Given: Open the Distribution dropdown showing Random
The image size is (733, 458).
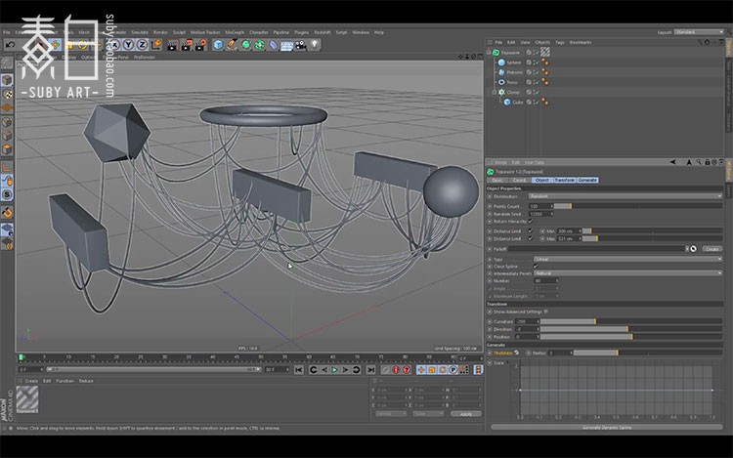Looking at the screenshot, I should [625, 196].
